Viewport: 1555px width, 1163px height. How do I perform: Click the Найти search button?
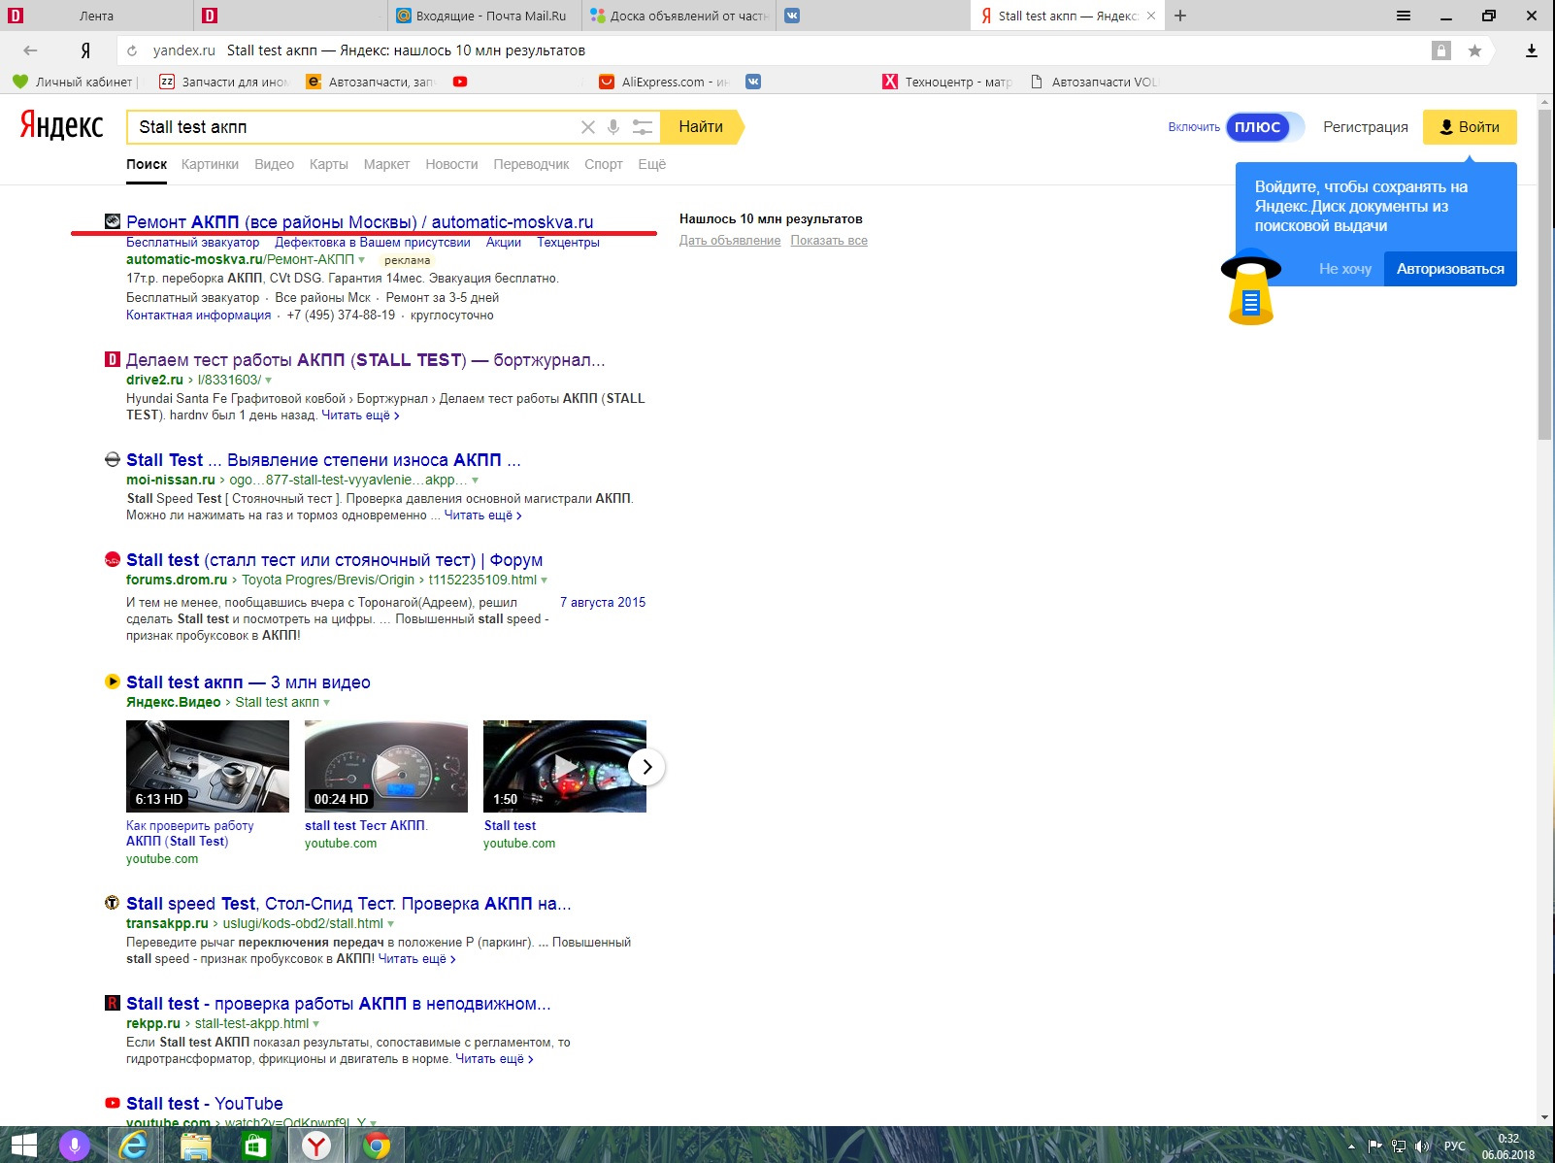pyautogui.click(x=701, y=127)
